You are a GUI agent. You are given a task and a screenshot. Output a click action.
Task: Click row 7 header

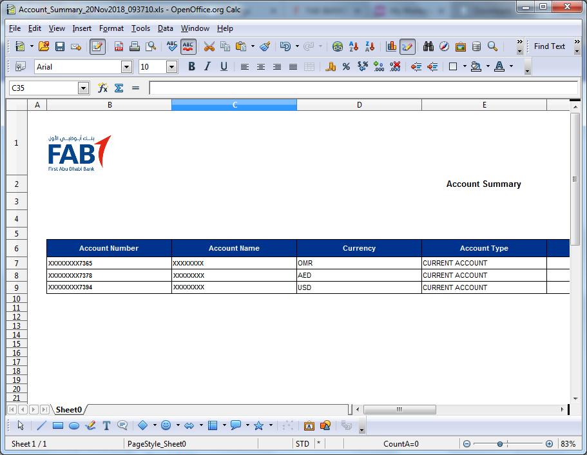(17, 263)
